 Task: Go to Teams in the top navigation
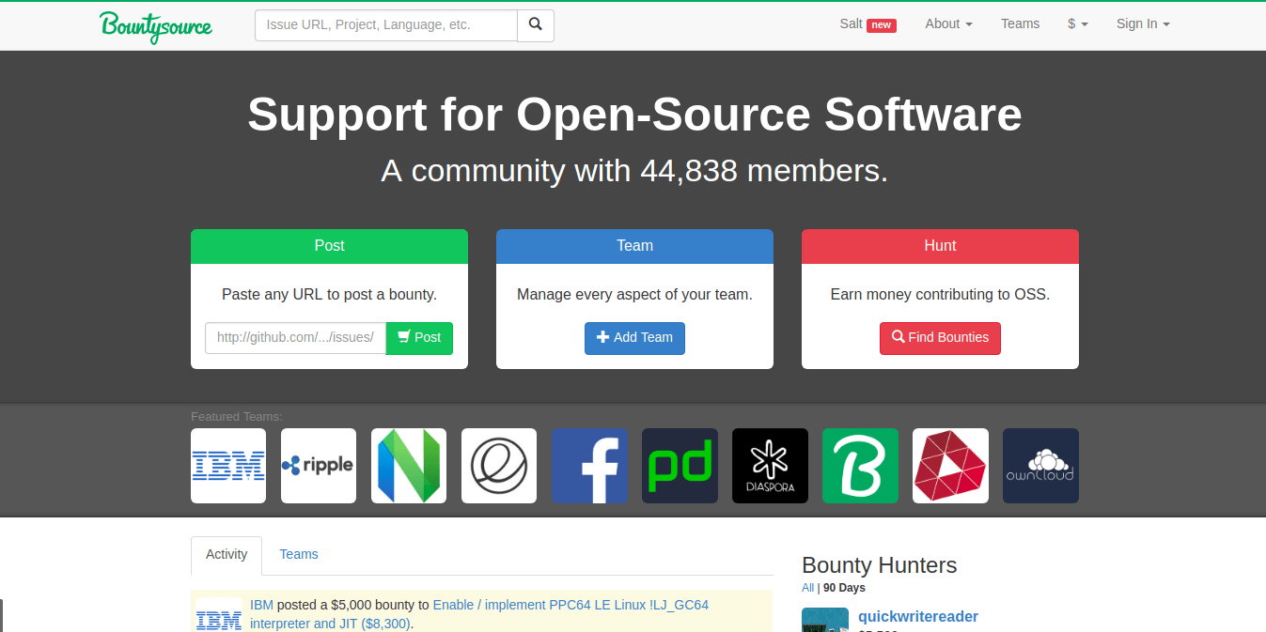1020,24
